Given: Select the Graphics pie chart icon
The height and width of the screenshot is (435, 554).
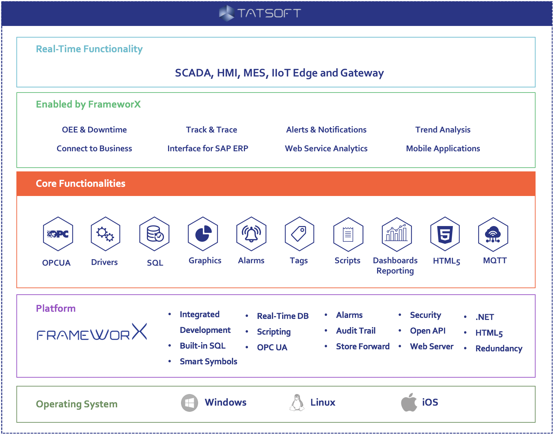Looking at the screenshot, I should pyautogui.click(x=203, y=234).
